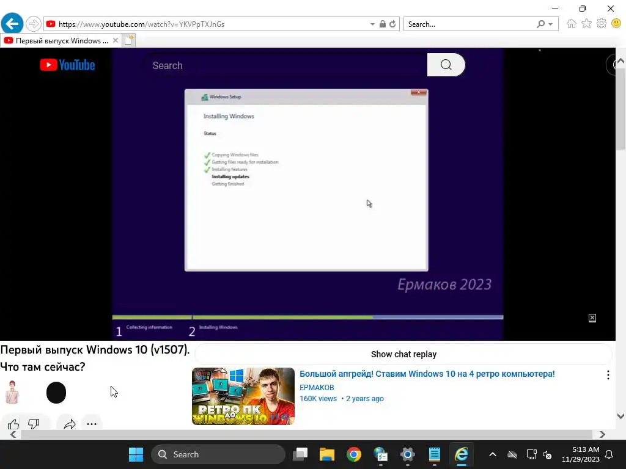626x469 pixels.
Task: Refresh the page with reload icon
Action: 393,24
